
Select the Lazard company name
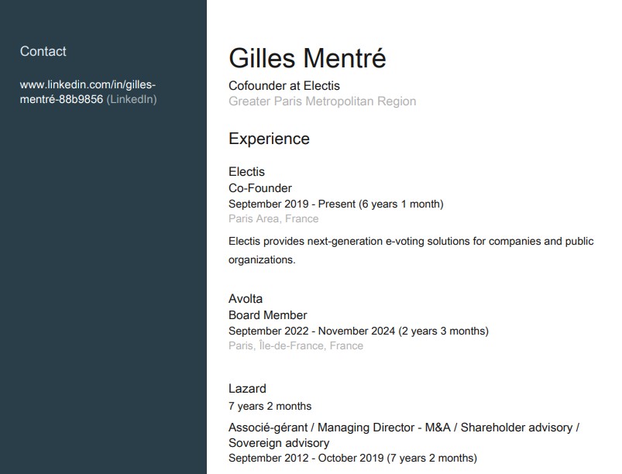(x=247, y=389)
